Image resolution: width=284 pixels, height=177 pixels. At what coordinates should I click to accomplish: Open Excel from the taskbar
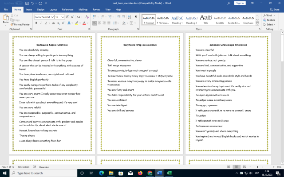[169, 173]
